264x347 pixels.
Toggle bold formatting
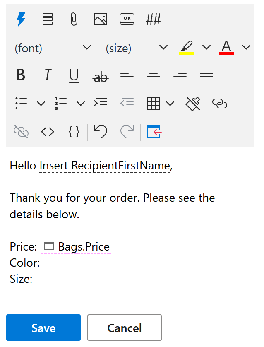click(21, 75)
